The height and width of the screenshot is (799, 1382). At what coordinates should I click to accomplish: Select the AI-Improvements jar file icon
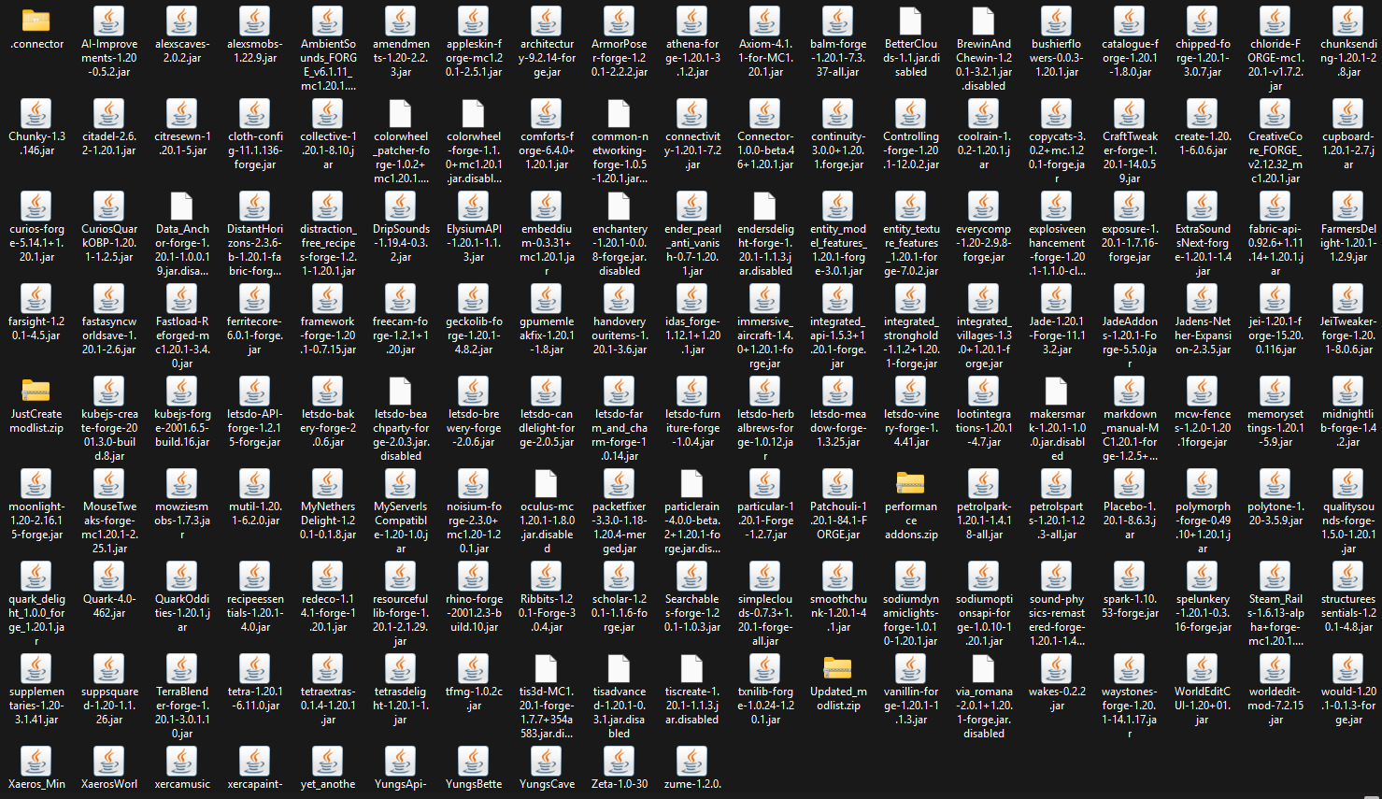pos(108,21)
